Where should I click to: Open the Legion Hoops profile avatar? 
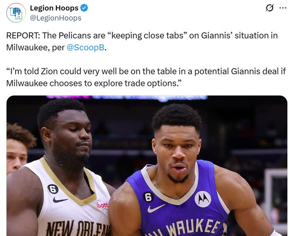coord(16,13)
